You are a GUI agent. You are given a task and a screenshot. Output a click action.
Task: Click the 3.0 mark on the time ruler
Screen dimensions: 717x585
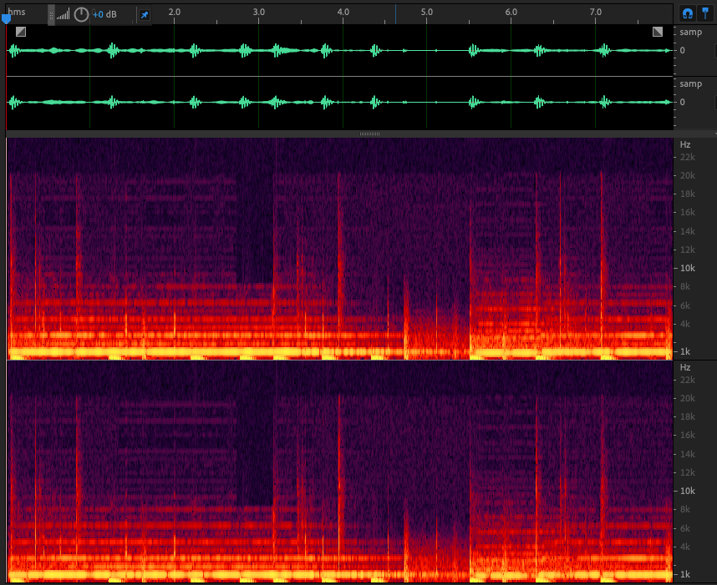258,13
